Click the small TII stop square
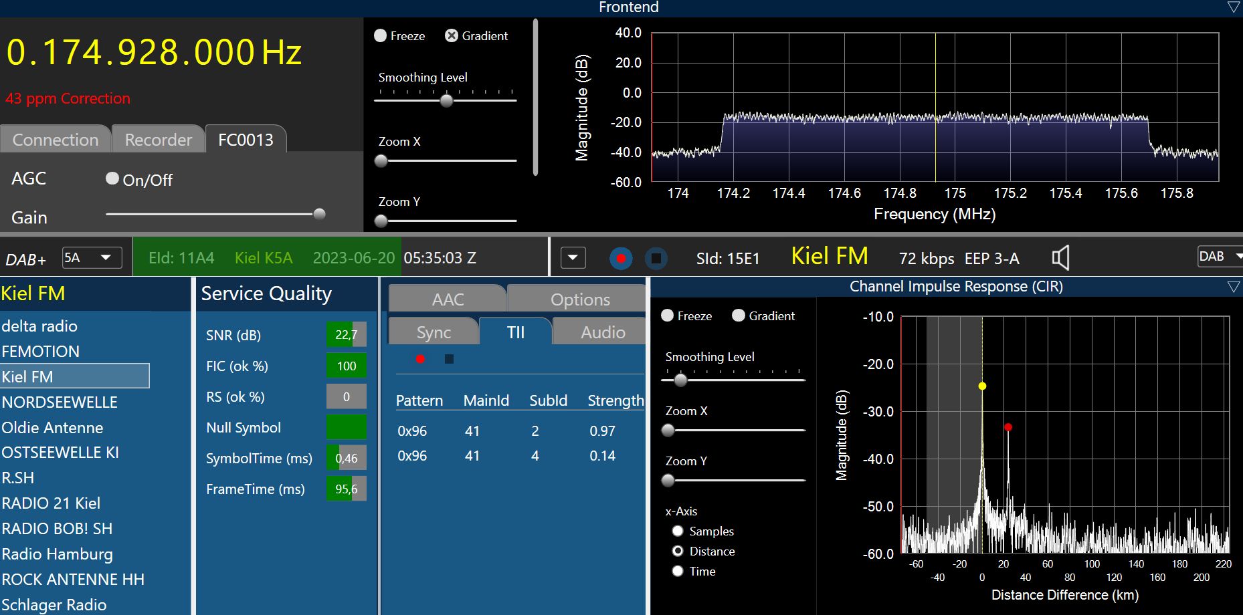Image resolution: width=1243 pixels, height=615 pixels. point(449,359)
